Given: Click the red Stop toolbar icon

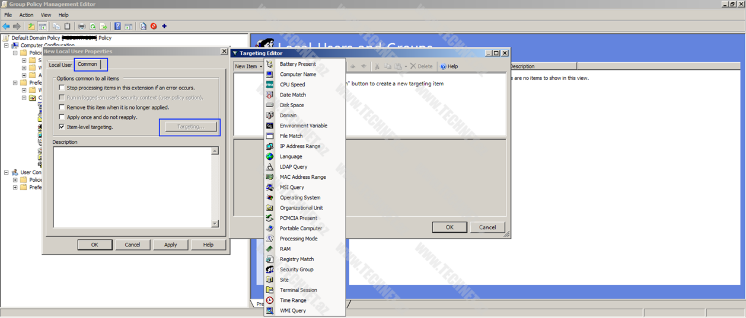Looking at the screenshot, I should pyautogui.click(x=154, y=26).
